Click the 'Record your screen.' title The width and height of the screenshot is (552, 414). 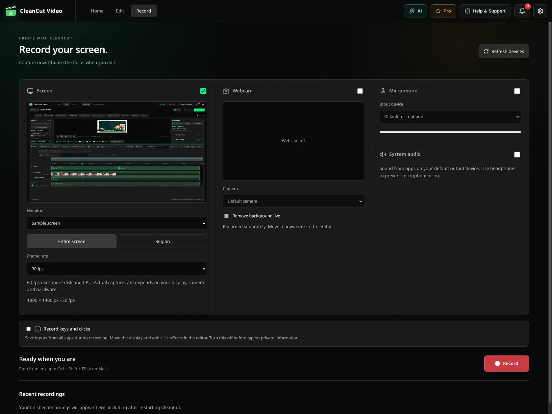63,50
